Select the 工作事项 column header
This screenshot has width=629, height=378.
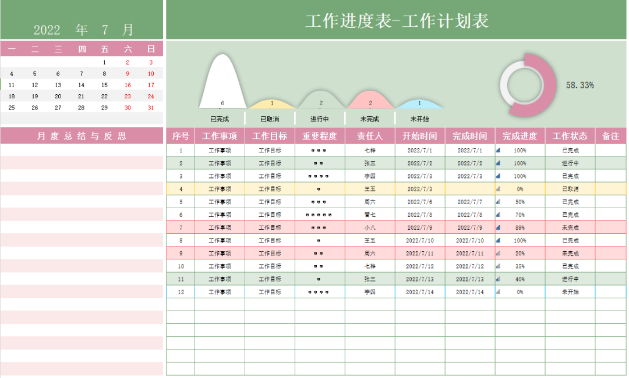click(220, 136)
